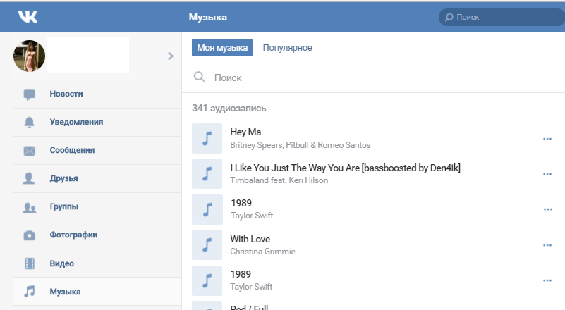Click the Friends person icon

pos(30,179)
